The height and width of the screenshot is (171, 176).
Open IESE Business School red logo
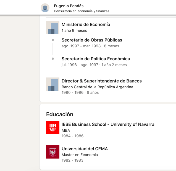tap(53, 128)
